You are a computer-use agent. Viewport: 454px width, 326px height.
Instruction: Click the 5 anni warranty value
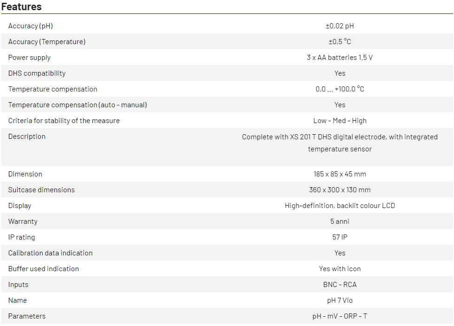(x=340, y=222)
